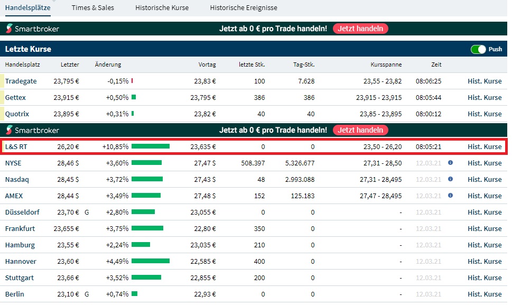
Task: Open the Tradegate exchange link
Action: point(21,81)
